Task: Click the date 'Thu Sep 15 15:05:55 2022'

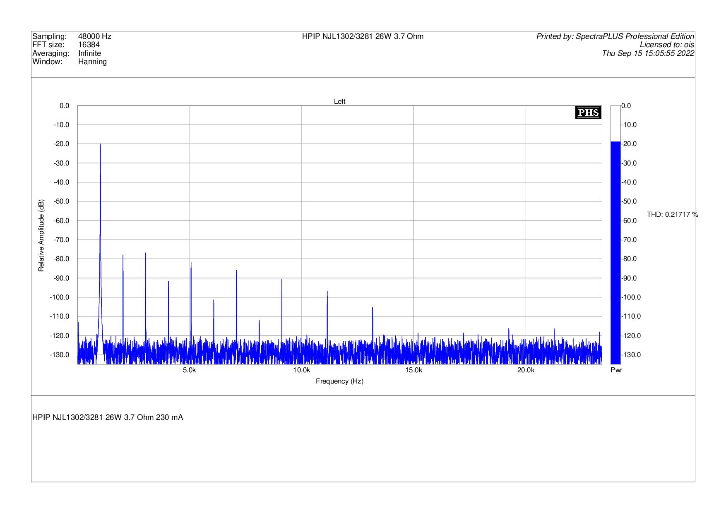Action: (648, 53)
